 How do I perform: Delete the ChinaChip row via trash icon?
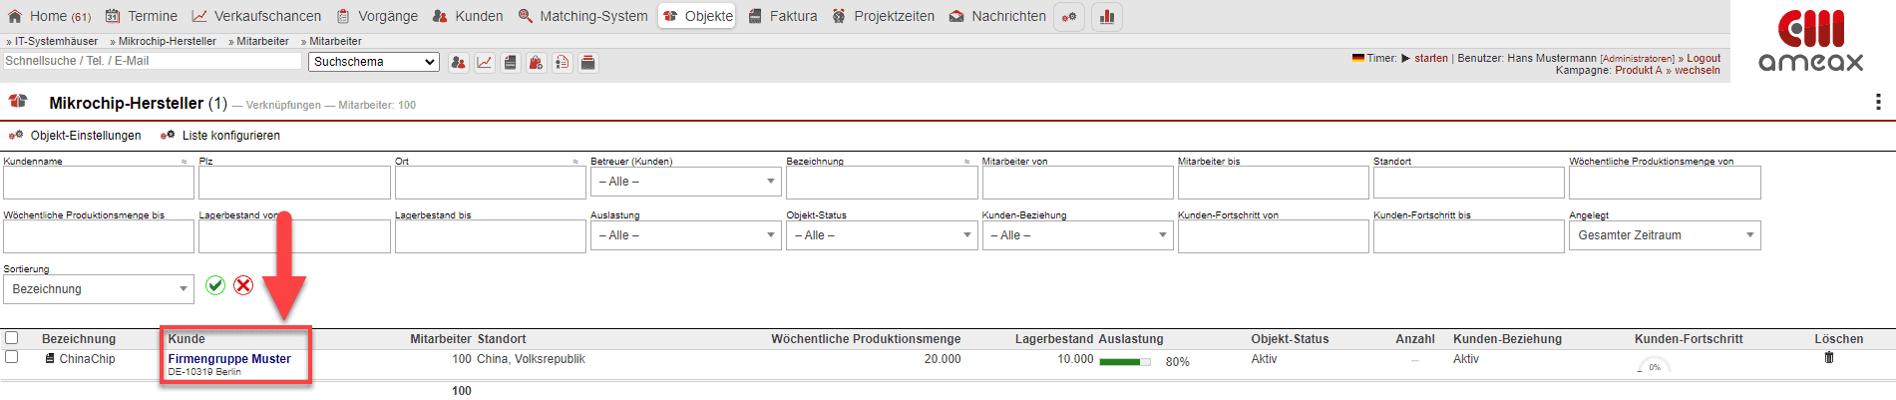[1828, 358]
